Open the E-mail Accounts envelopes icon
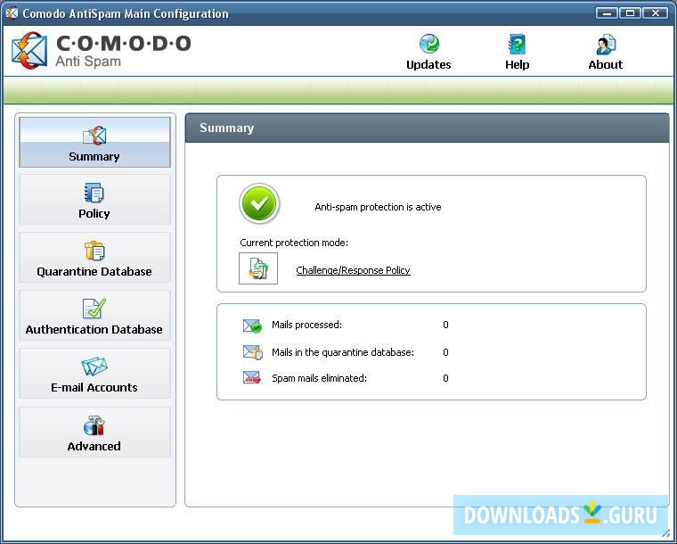The height and width of the screenshot is (544, 677). pyautogui.click(x=94, y=367)
